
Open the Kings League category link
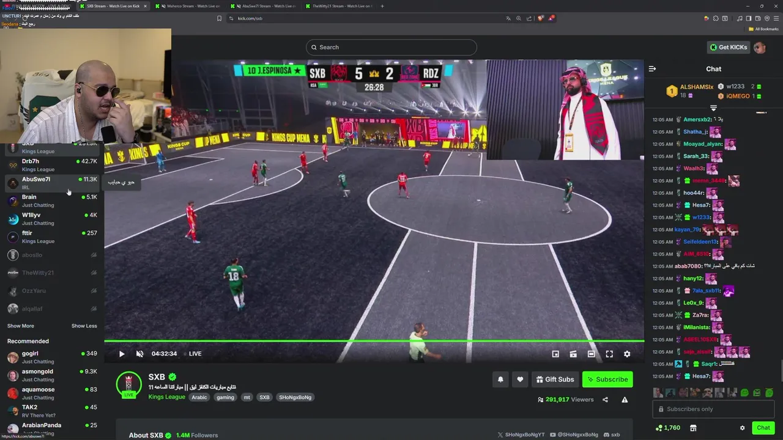point(166,397)
